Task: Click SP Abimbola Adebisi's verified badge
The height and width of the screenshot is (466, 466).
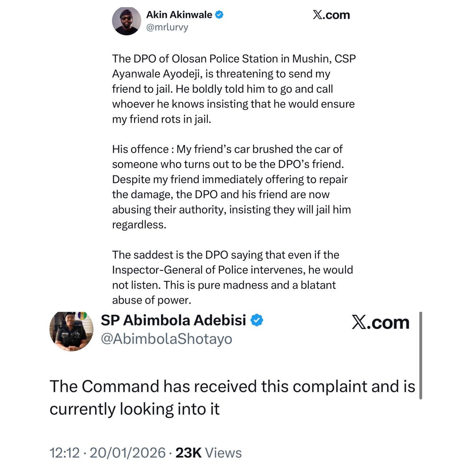Action: [257, 320]
